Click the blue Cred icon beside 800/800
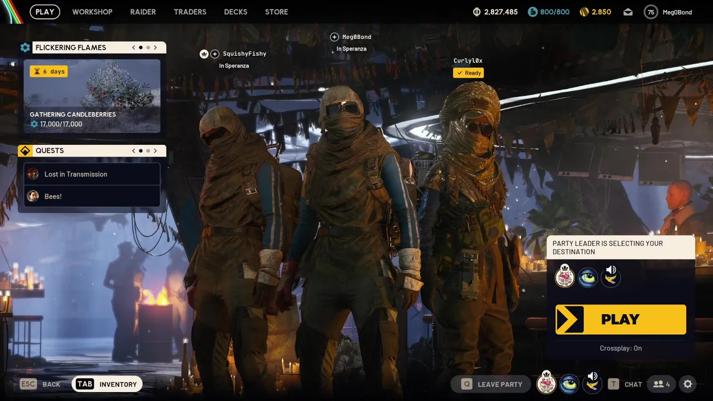This screenshot has height=401, width=713. [533, 12]
